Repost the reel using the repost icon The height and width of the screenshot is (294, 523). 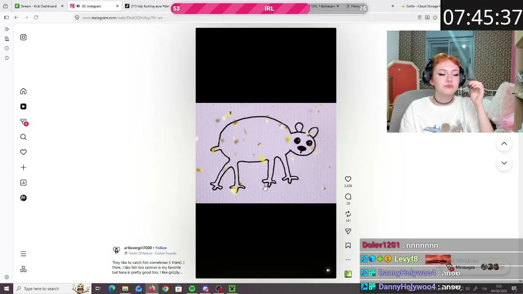(348, 214)
